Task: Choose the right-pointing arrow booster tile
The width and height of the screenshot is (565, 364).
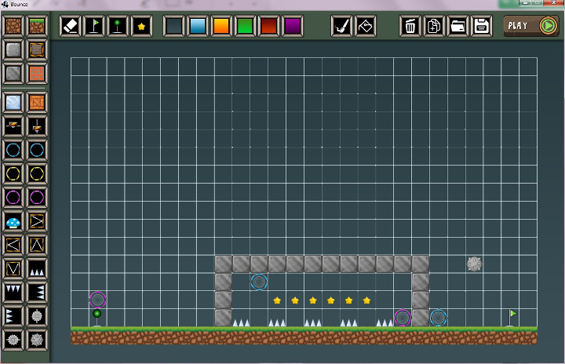Action: coord(37,221)
